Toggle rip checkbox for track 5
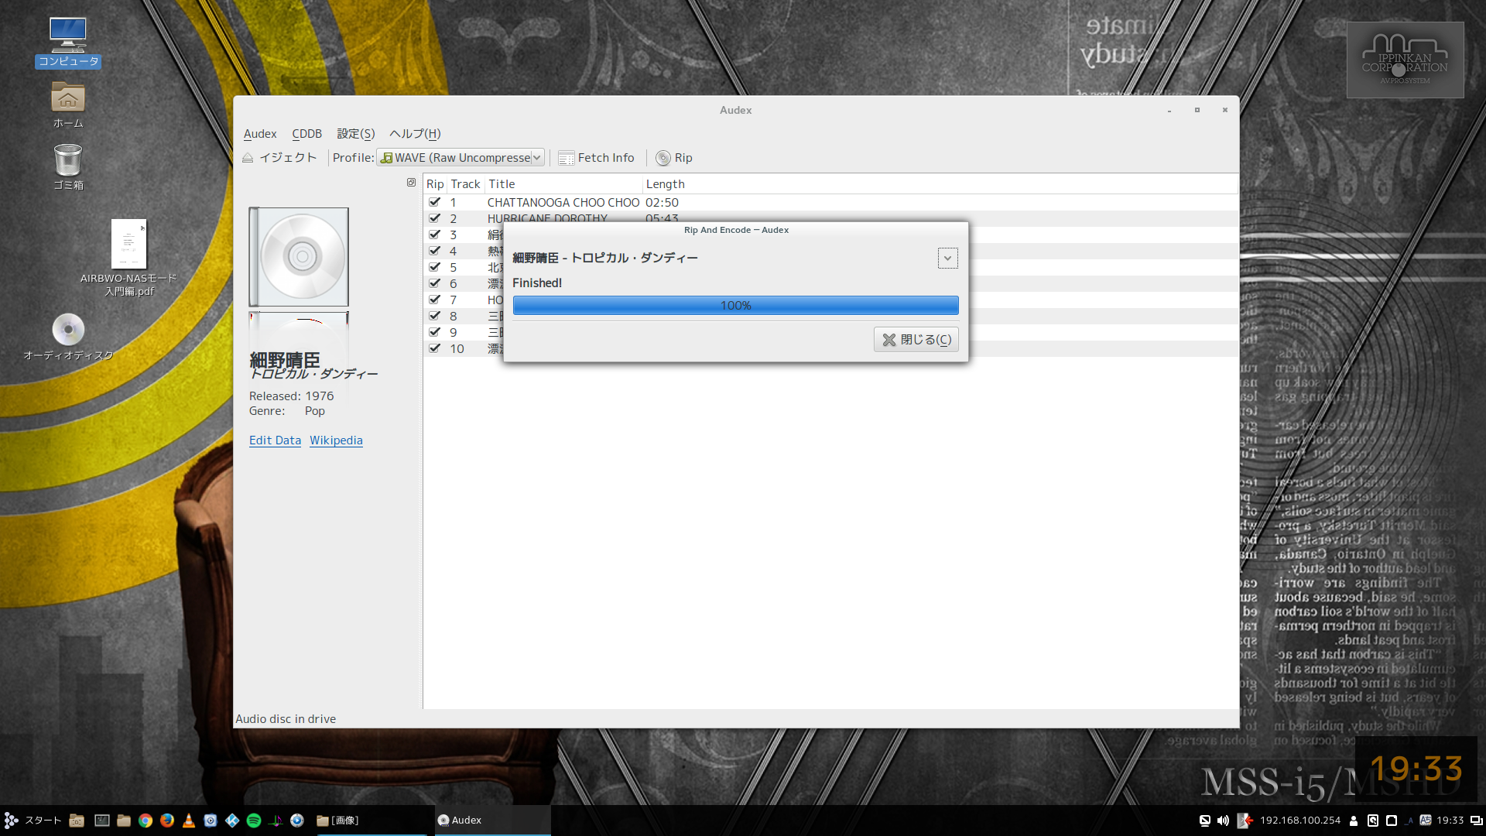 (x=435, y=267)
